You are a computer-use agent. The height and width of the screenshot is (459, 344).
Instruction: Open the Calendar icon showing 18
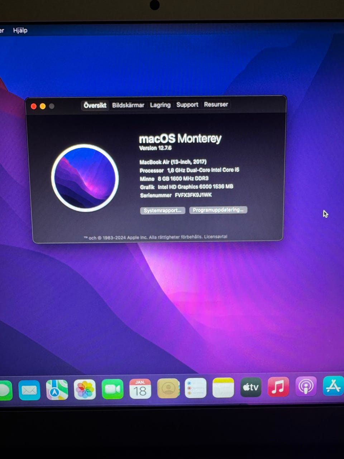tap(140, 389)
